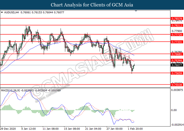Select the 0.78212 price level label
Screen dimensions: 184x131
click(x=177, y=25)
